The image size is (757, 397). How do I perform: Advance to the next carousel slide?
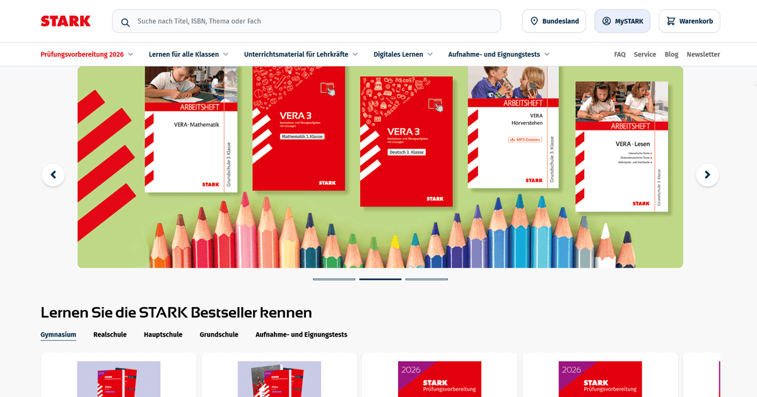[707, 175]
